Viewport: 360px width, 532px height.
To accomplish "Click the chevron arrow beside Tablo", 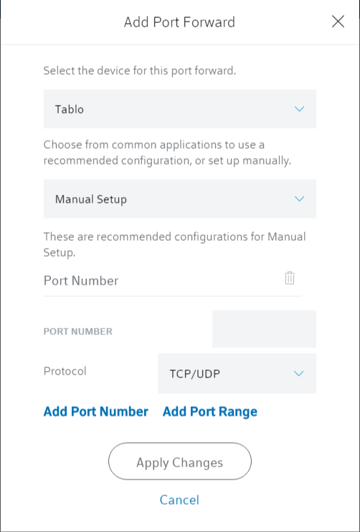I will (300, 109).
